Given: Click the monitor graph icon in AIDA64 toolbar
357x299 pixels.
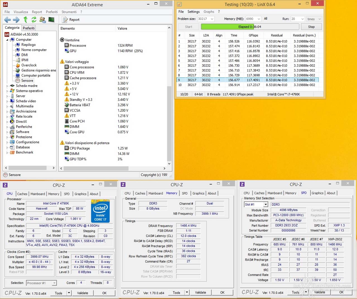Looking at the screenshot, I should click(x=51, y=19).
